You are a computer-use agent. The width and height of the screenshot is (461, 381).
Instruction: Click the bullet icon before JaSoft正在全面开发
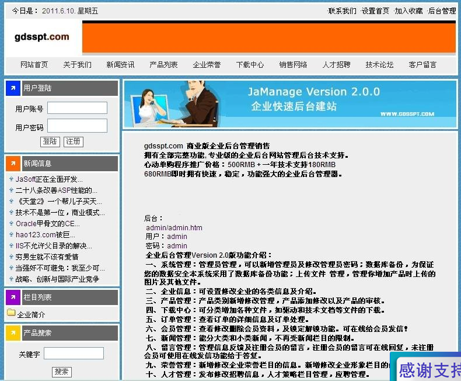tap(11, 179)
